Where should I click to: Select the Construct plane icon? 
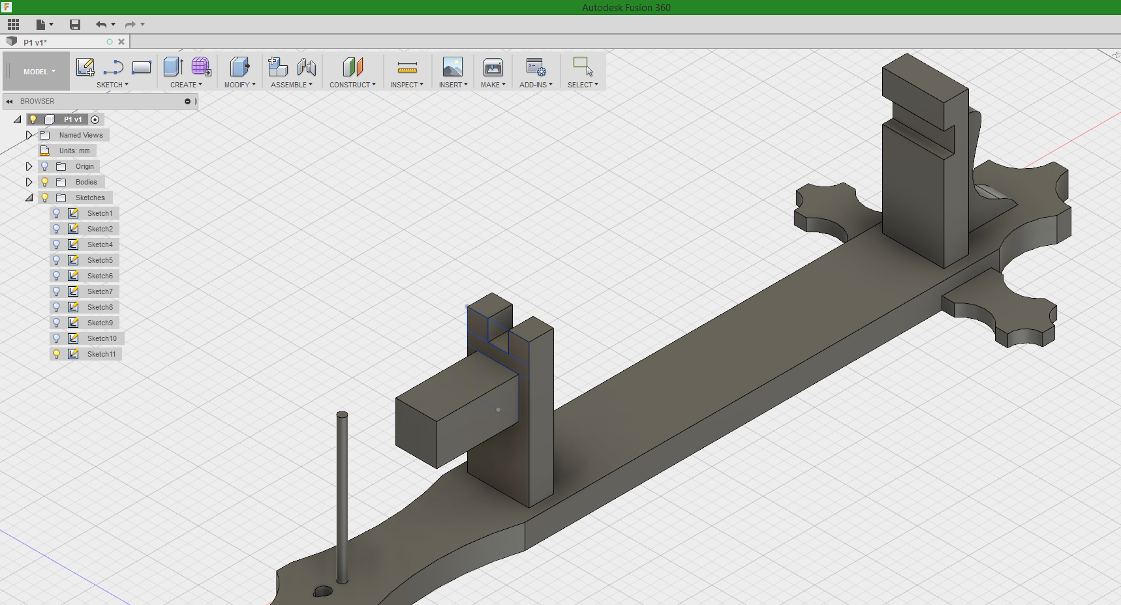tap(352, 67)
